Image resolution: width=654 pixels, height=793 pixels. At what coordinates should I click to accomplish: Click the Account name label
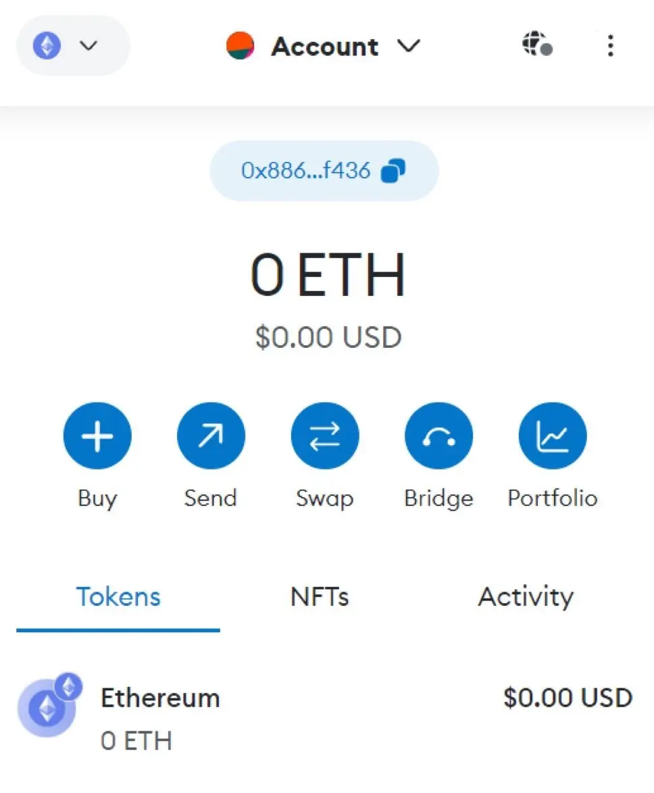pyautogui.click(x=325, y=47)
